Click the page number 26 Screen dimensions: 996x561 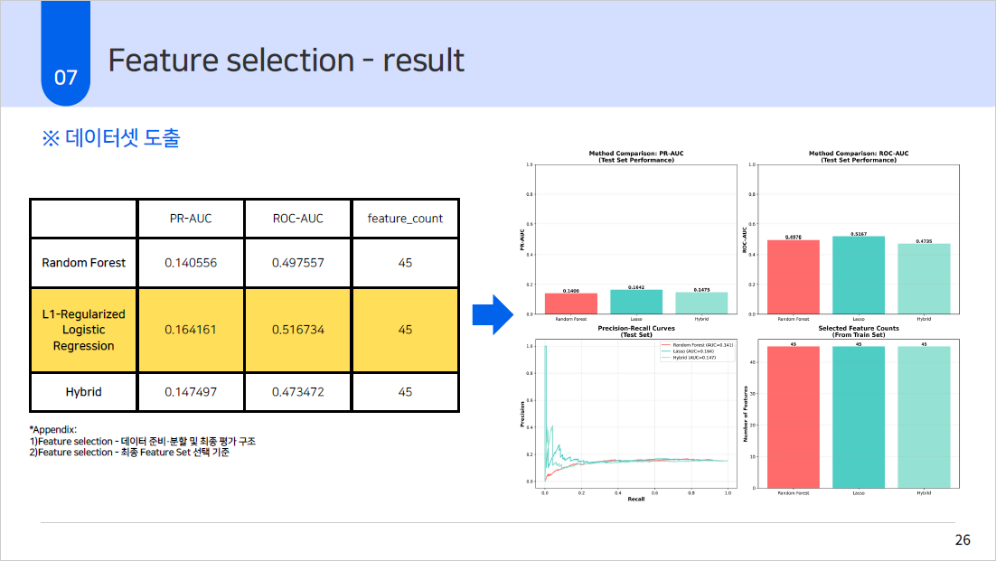coord(963,540)
